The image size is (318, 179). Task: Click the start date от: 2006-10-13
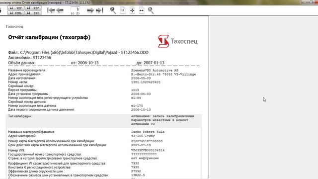[85, 63]
